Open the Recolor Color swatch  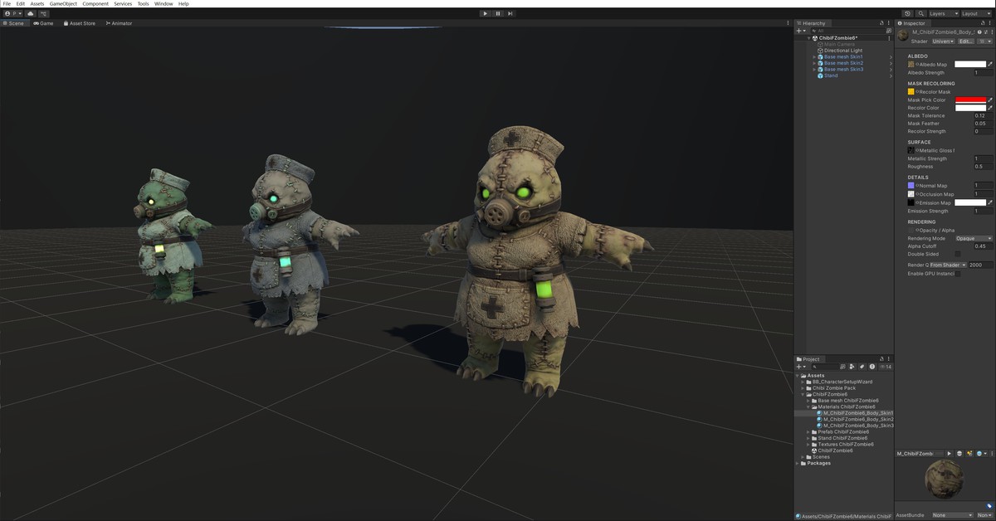pos(970,108)
